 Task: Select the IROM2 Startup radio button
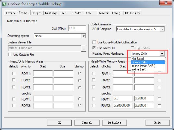pos(79,105)
